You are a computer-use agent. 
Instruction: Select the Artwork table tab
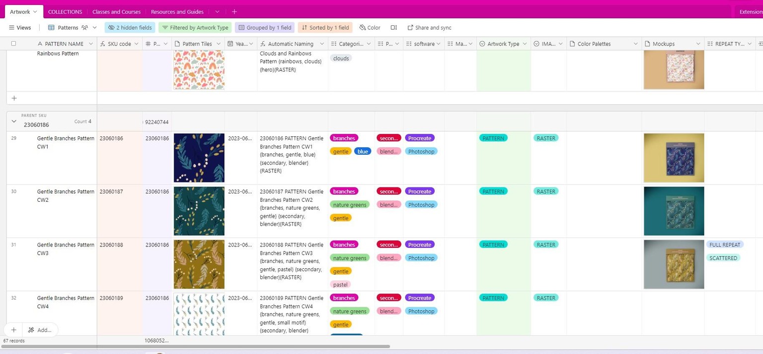pyautogui.click(x=20, y=11)
